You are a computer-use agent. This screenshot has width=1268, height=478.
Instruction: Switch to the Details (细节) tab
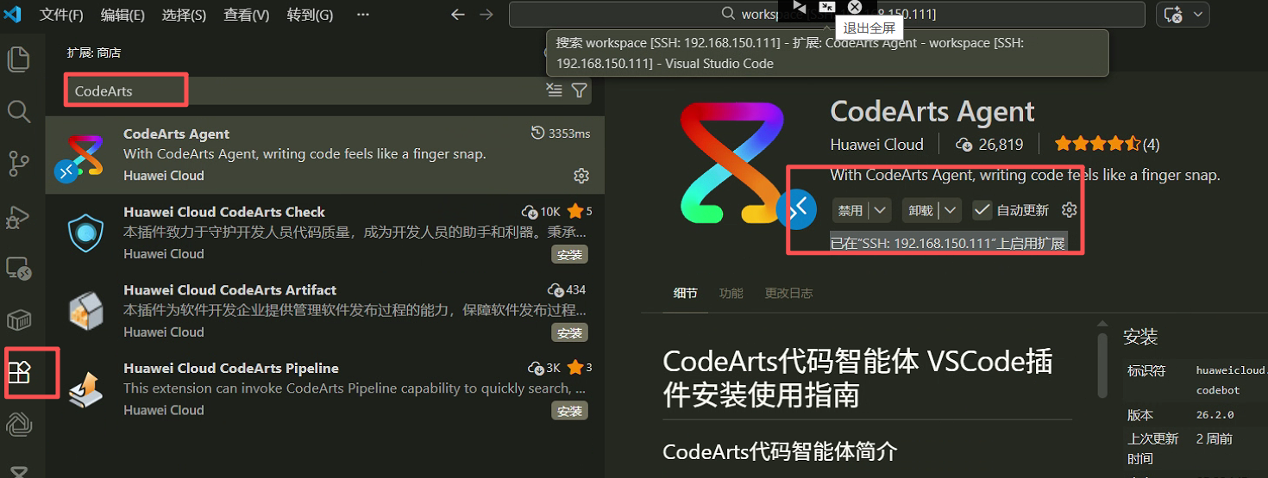685,293
